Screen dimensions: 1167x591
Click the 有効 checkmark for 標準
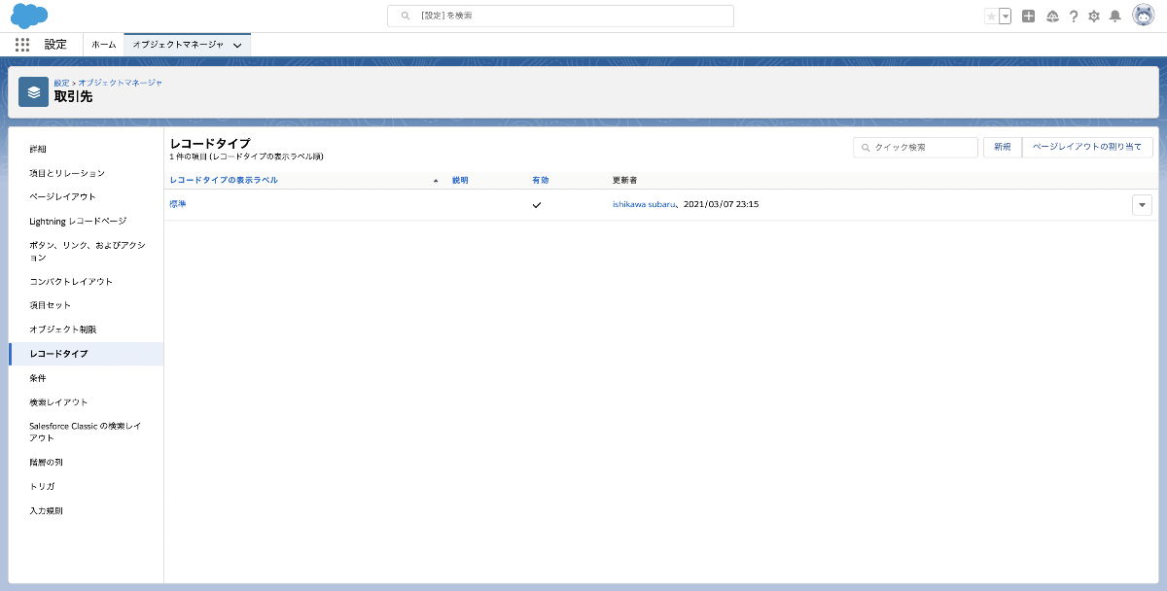[537, 205]
